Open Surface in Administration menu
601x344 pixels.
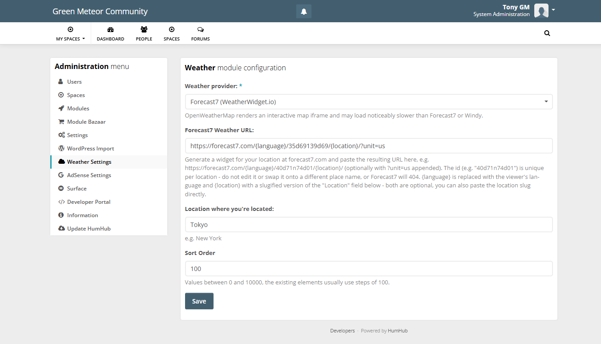[x=109, y=188]
